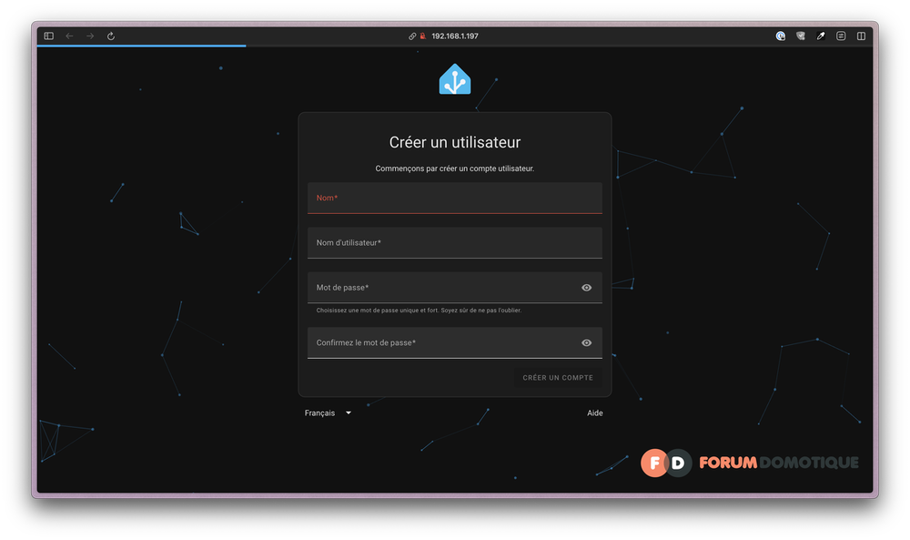
Task: Open the Français language dropdown
Action: point(328,413)
